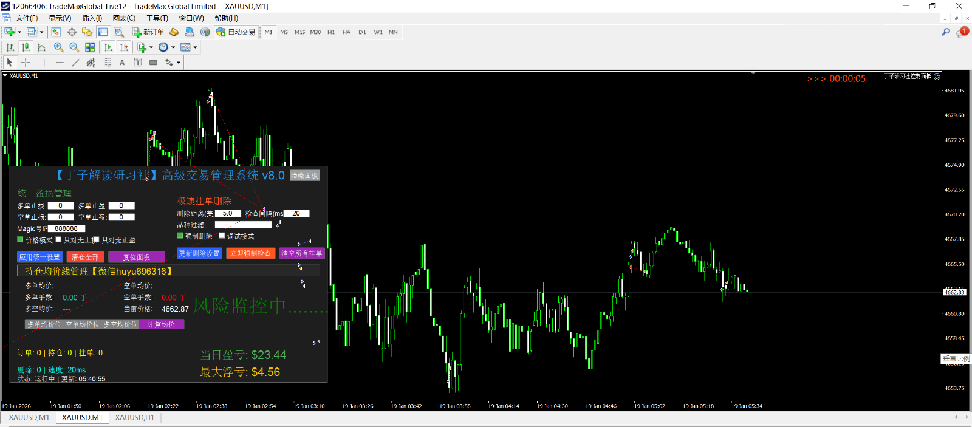Select the equidistant channel tool
Image resolution: width=972 pixels, height=427 pixels.
[91, 62]
